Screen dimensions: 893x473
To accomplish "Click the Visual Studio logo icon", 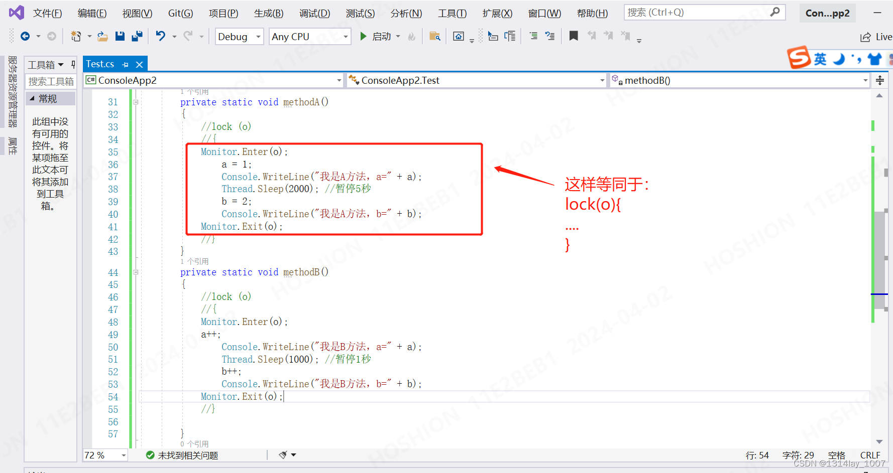I will click(17, 13).
